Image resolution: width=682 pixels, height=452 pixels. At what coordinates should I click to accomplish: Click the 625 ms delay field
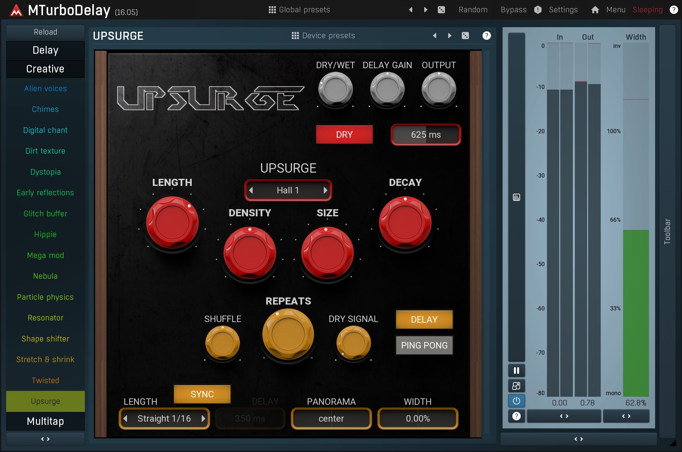pyautogui.click(x=426, y=135)
